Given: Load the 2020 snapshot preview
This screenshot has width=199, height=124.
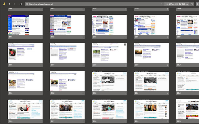Looking at the screenshot, I should 187,109.
